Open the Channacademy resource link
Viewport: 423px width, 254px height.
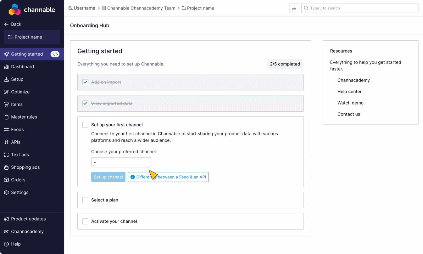point(353,80)
